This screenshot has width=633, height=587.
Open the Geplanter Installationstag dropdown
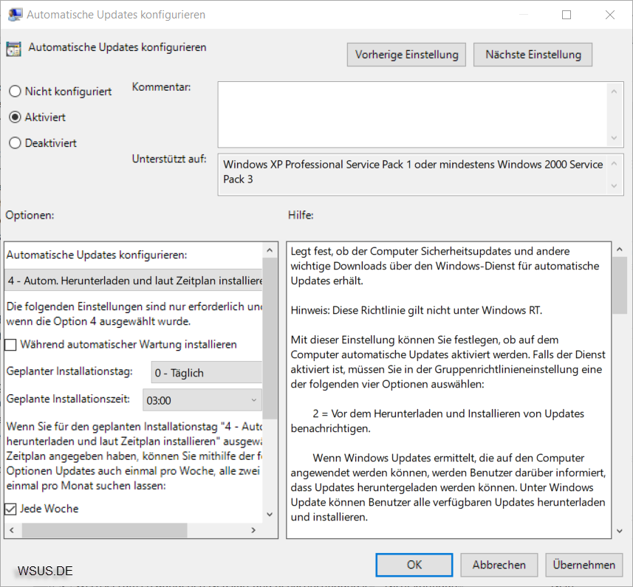(207, 372)
